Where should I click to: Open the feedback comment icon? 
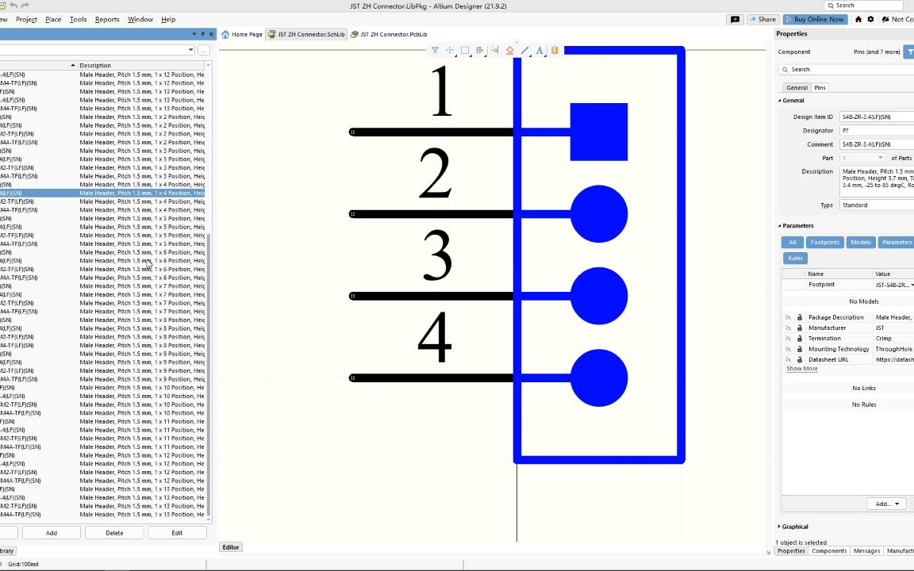tap(735, 19)
